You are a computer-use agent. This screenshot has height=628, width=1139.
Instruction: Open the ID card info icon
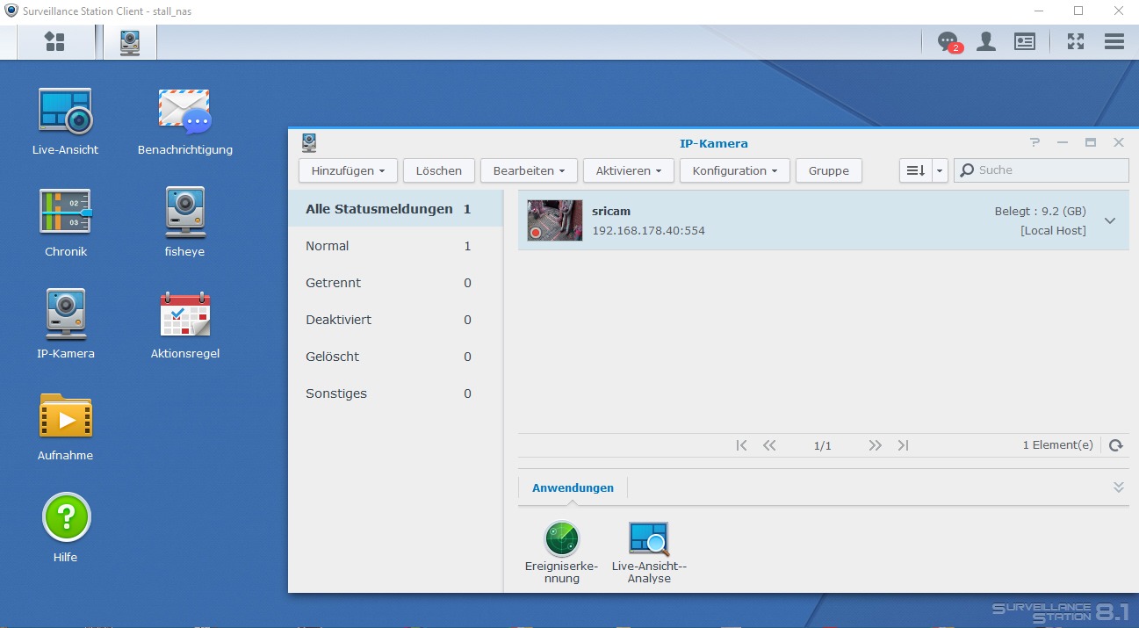(x=1025, y=41)
